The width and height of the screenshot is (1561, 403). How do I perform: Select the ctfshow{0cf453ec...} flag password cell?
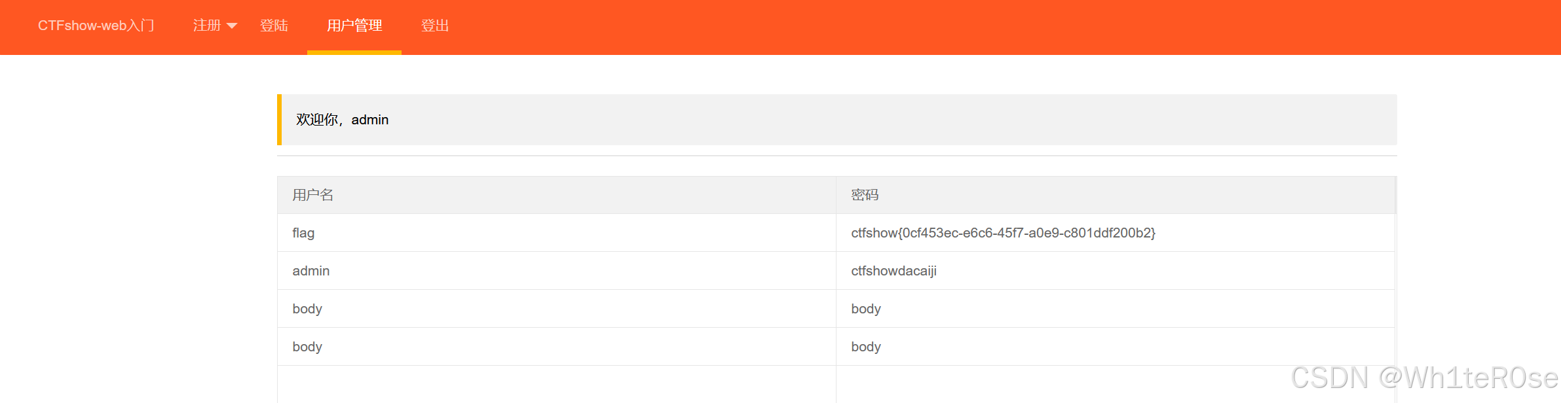[1116, 233]
